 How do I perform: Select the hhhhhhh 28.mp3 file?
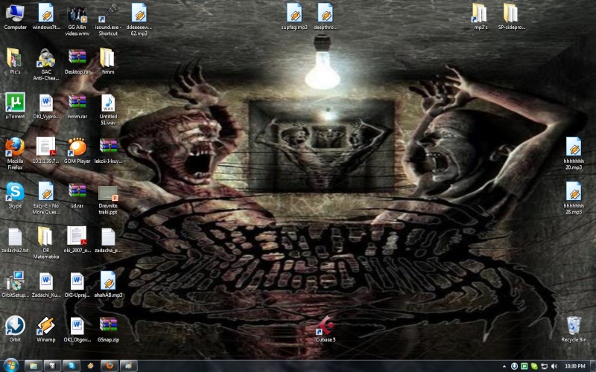(x=574, y=198)
